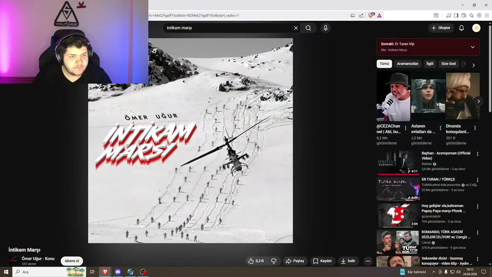Open the Brave VPN shield icon

[x=479, y=15]
